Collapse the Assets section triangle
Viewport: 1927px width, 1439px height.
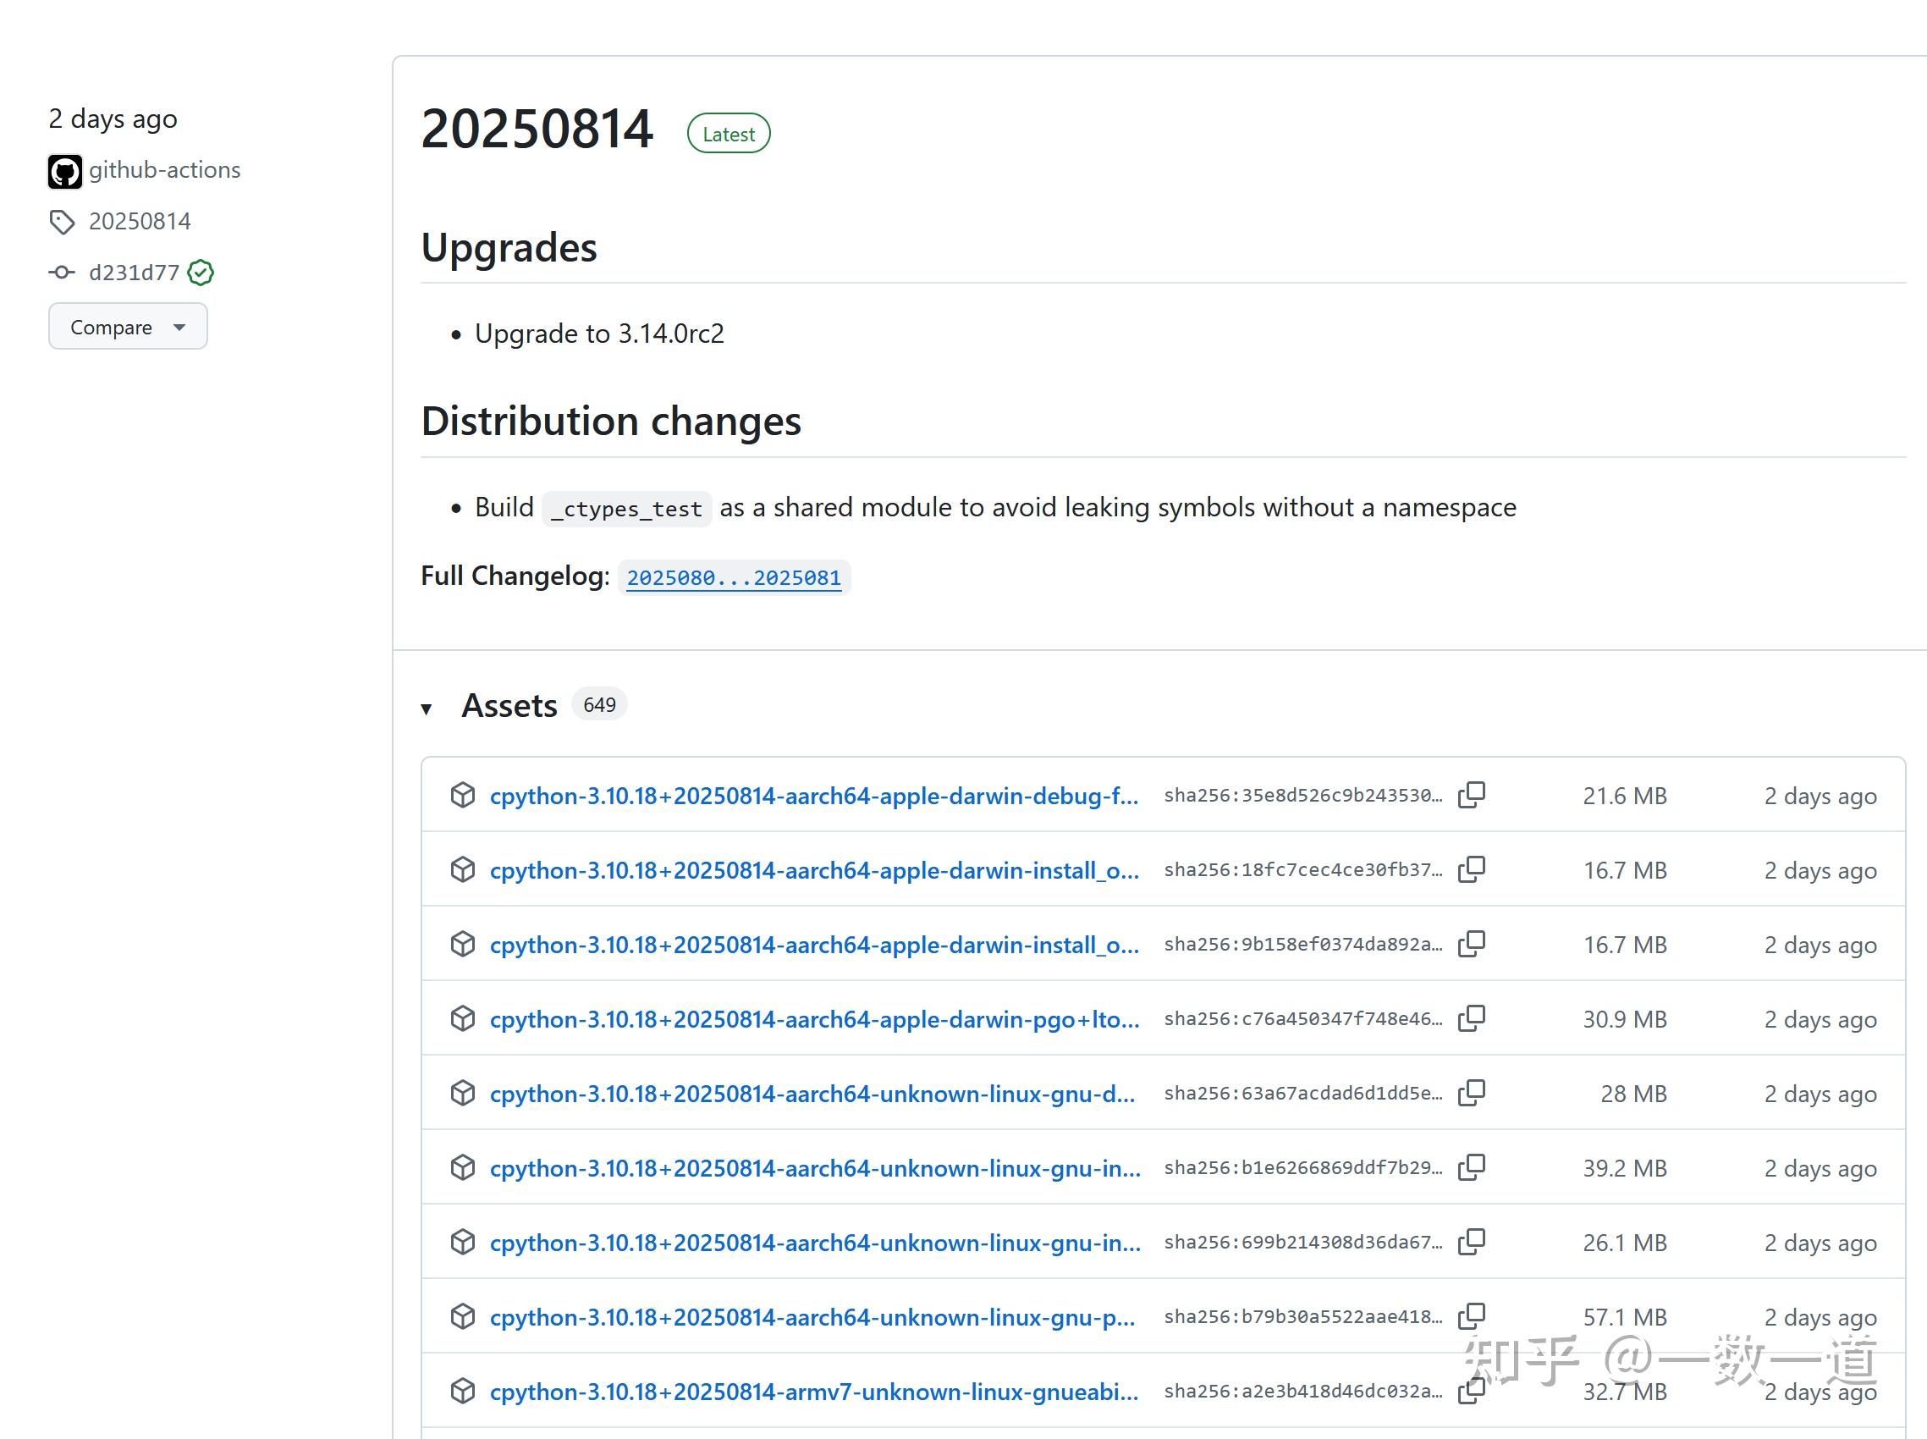(427, 708)
